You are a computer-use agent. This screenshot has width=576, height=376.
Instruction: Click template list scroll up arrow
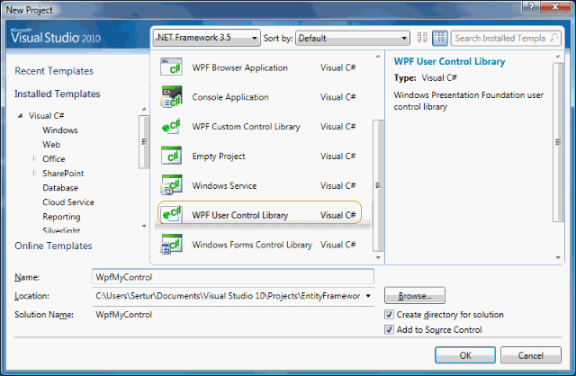pos(378,56)
